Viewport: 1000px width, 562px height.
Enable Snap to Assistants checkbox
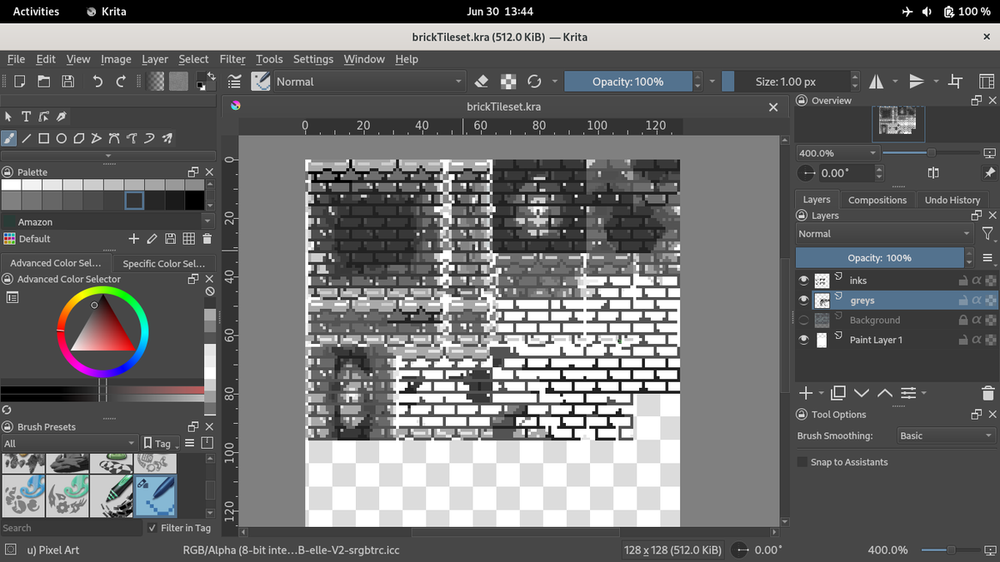pos(802,462)
